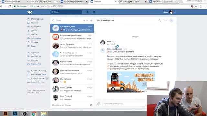
Task: Open the dialogs settings gear icon
Action: pos(91,105)
